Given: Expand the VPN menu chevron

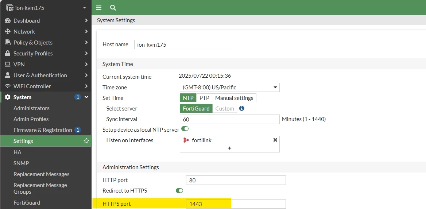Looking at the screenshot, I should pos(86,65).
